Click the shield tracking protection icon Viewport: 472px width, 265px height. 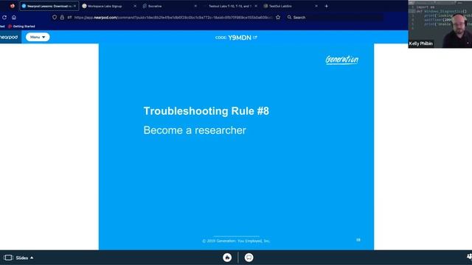55,18
